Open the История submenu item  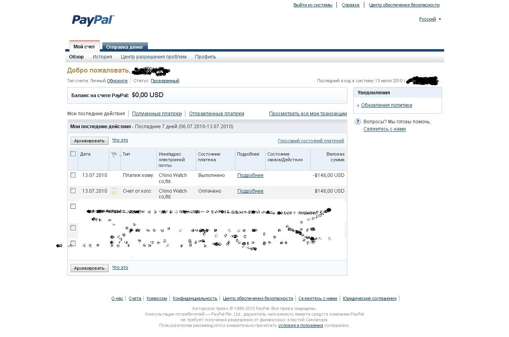click(x=102, y=57)
